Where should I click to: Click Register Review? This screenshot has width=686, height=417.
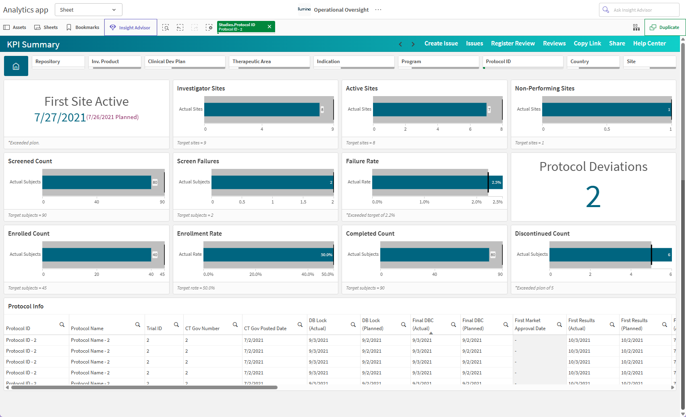click(513, 43)
